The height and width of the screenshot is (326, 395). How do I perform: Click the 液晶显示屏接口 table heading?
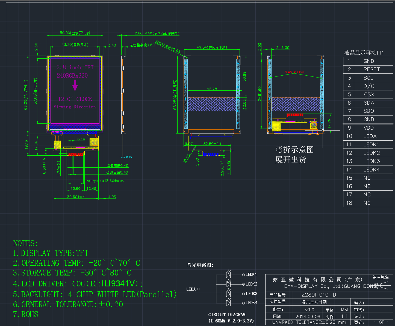pos(364,53)
